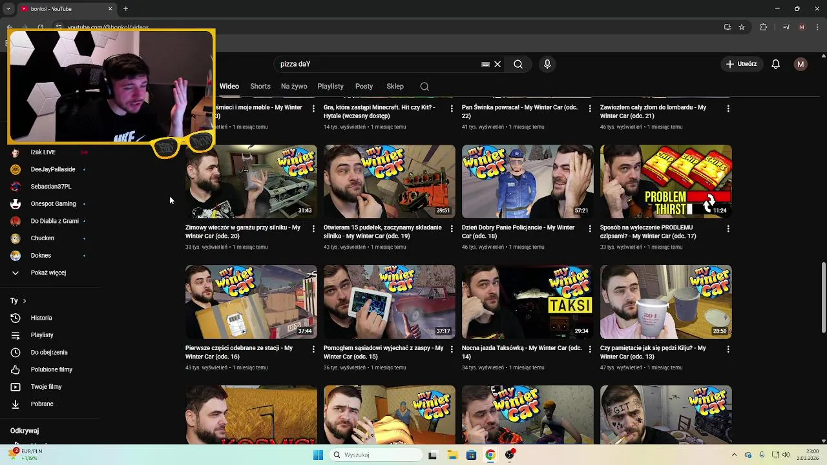Open the Windows Start menu

coord(318,455)
